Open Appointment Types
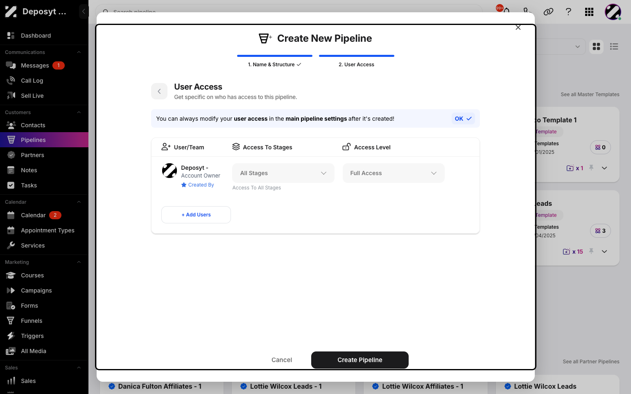Screen dimensions: 631x394 click(x=44, y=230)
